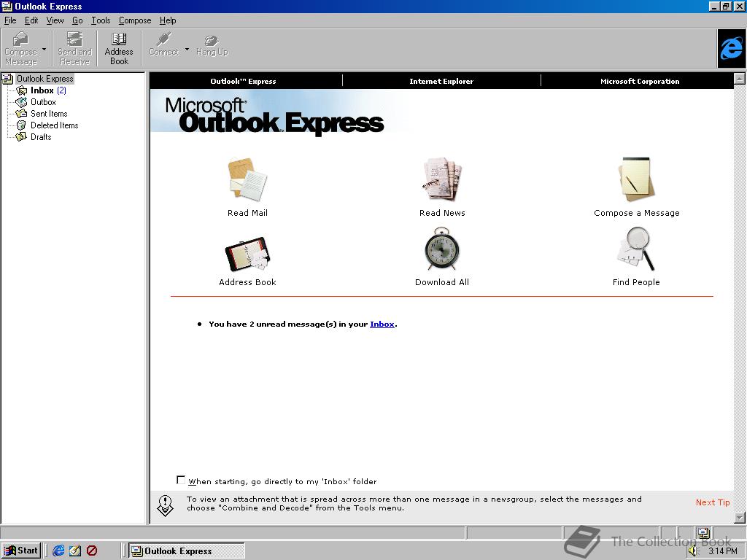747x560 pixels.
Task: Select the Outlook Express root tree node
Action: [x=44, y=79]
